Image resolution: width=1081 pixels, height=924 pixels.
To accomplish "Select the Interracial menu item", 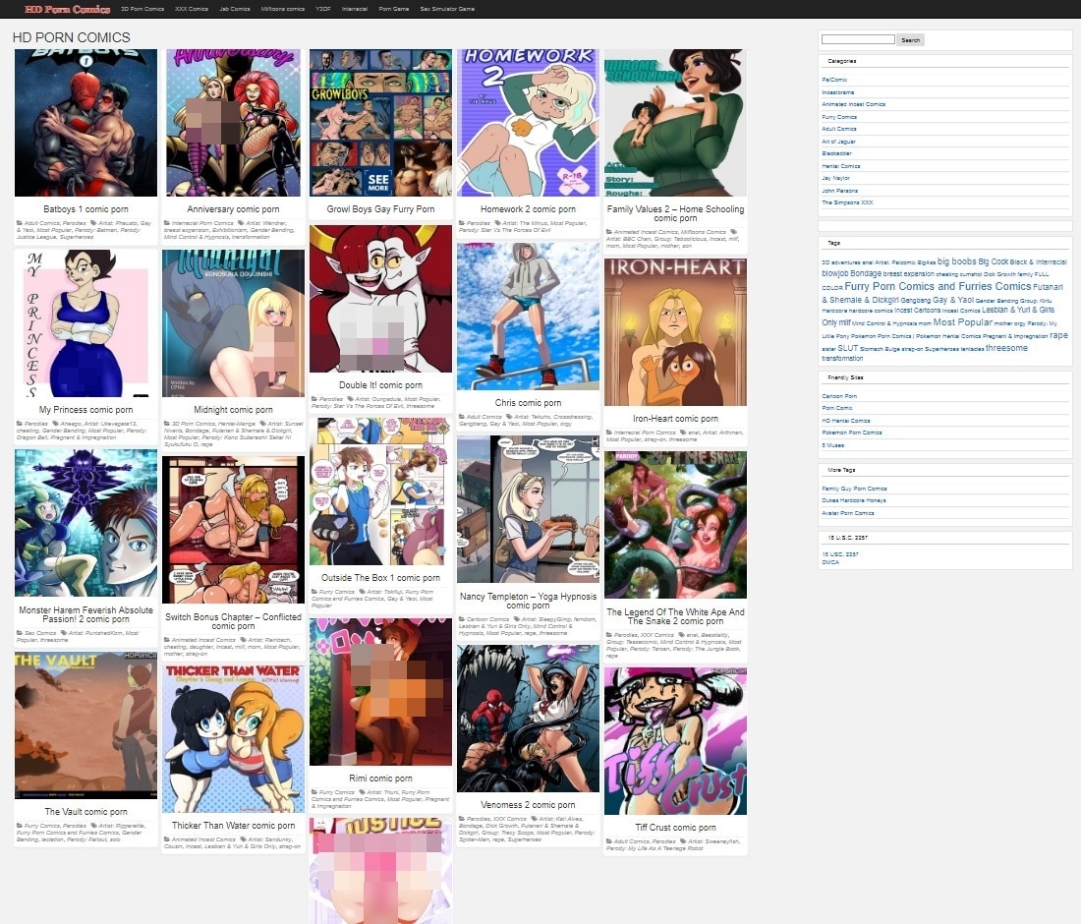I will (x=357, y=9).
